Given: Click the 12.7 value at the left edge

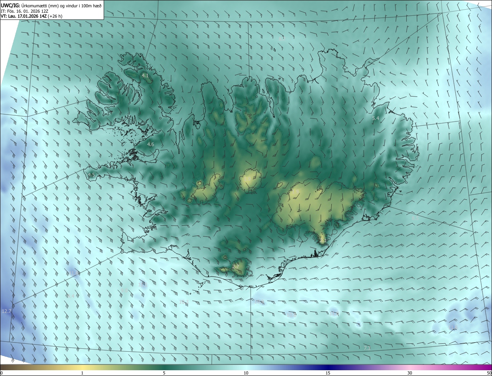Looking at the screenshot, I should 7,311.
